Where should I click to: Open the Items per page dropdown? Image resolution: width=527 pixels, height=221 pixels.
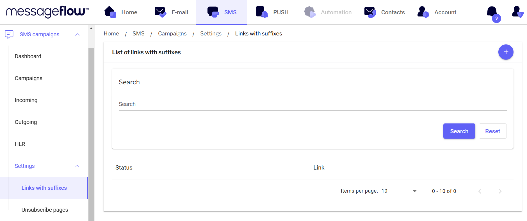tap(399, 191)
